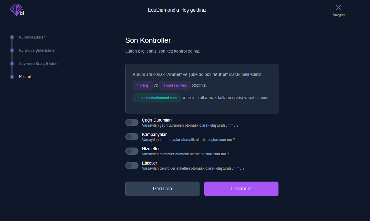The height and width of the screenshot is (221, 370).
Task: Click the 1 sınıf seviyesi badge
Action: point(175,85)
